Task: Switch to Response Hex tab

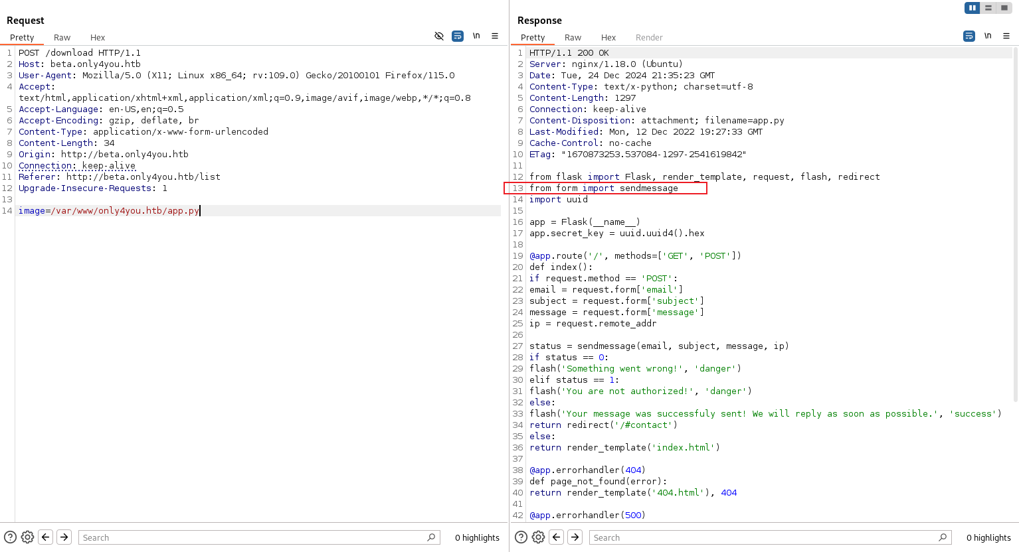Action: [x=608, y=38]
